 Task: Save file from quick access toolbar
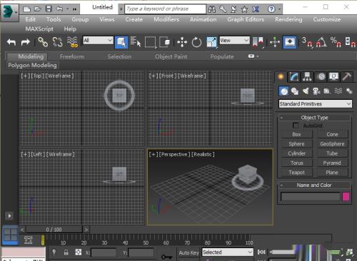click(x=49, y=9)
